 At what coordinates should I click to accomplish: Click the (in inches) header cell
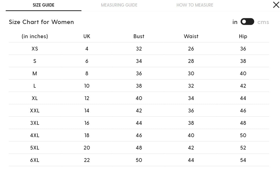click(x=35, y=36)
